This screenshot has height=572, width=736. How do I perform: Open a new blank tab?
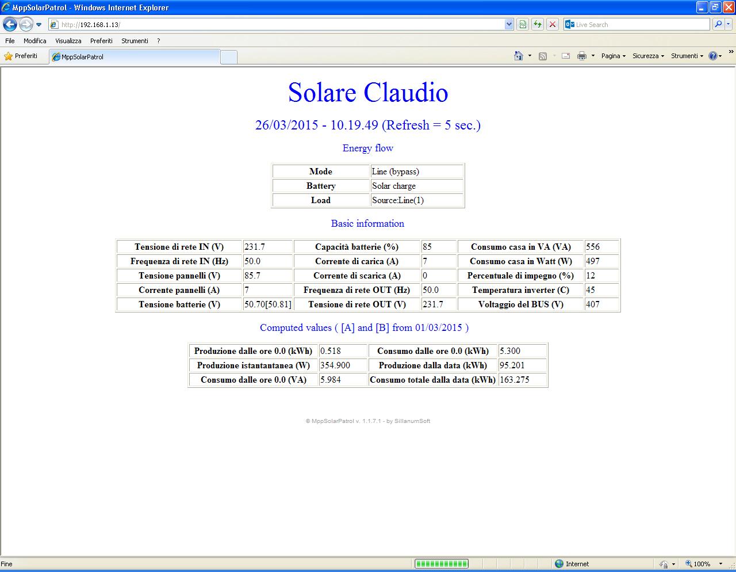229,57
